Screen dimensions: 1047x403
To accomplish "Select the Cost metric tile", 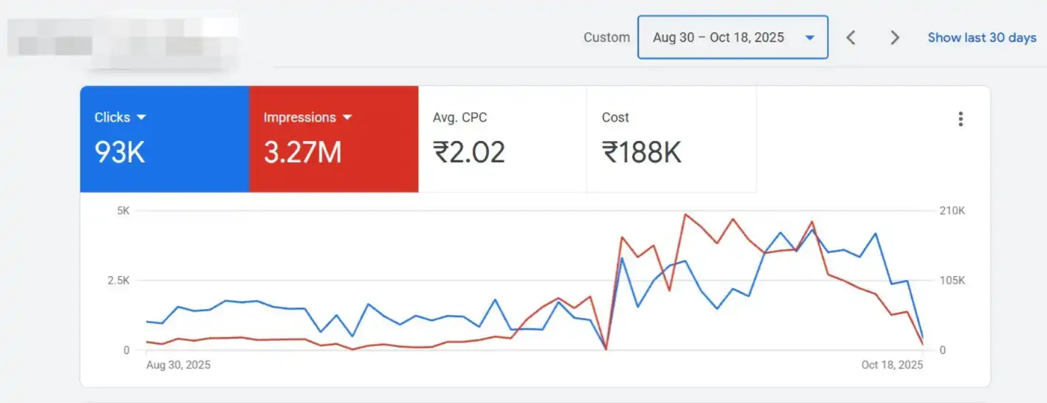I will (671, 139).
